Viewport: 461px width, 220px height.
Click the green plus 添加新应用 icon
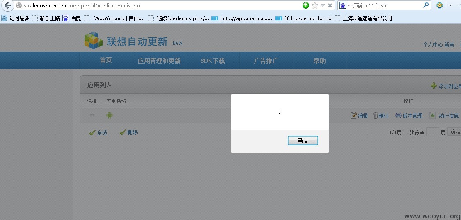pos(433,86)
